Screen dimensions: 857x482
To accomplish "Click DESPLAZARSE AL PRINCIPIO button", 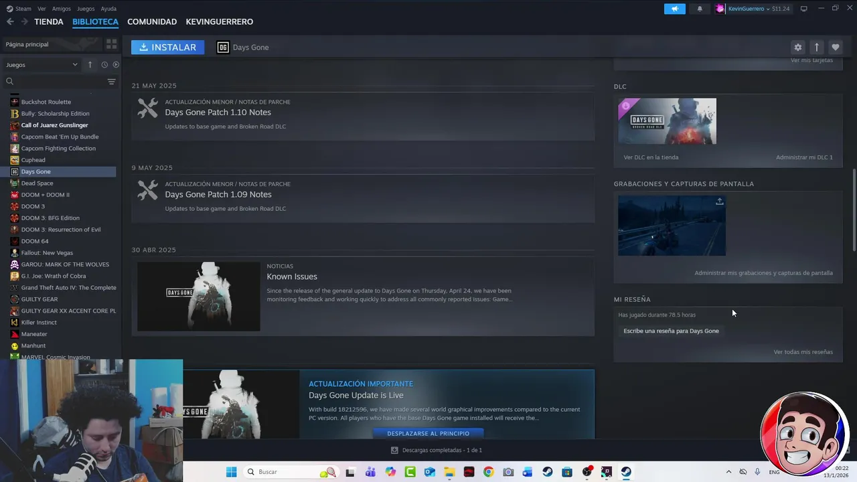I will (428, 433).
